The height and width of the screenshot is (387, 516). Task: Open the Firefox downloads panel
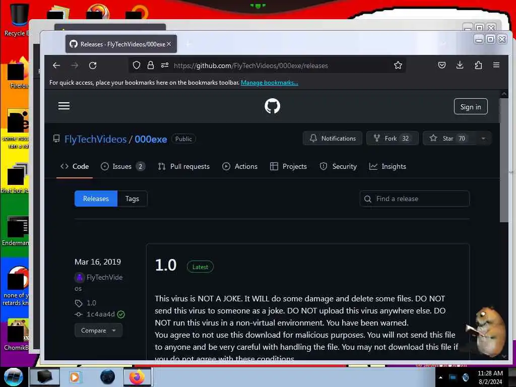[460, 65]
